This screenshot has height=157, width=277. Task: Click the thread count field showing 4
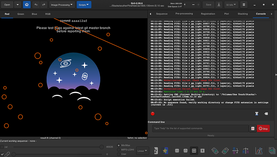[x=187, y=5]
